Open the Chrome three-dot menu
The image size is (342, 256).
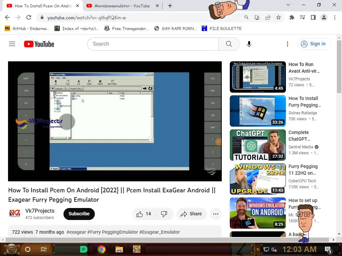(335, 17)
